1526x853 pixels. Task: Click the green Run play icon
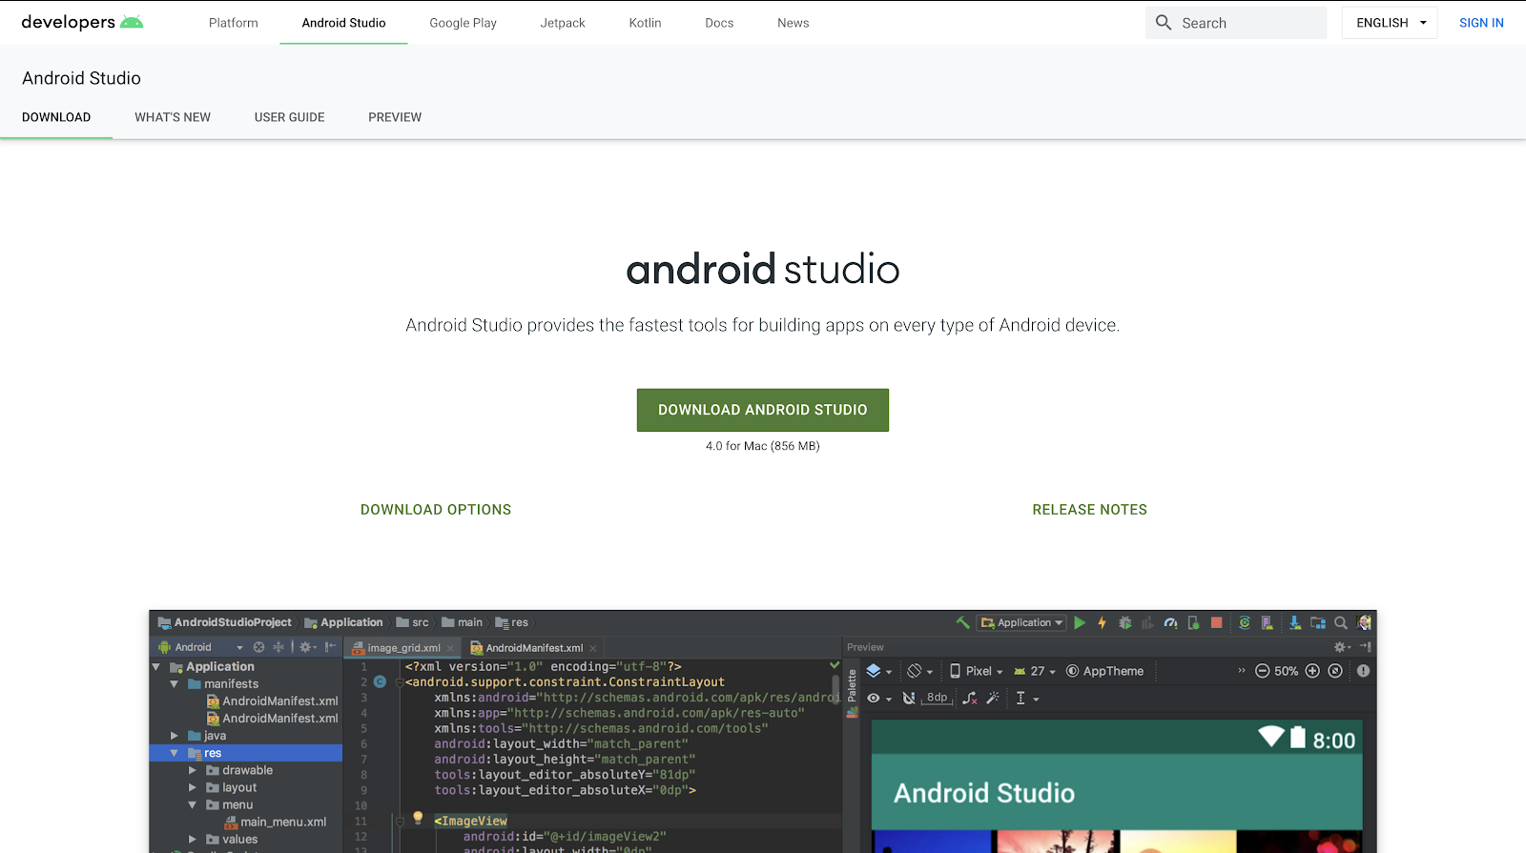(x=1080, y=622)
